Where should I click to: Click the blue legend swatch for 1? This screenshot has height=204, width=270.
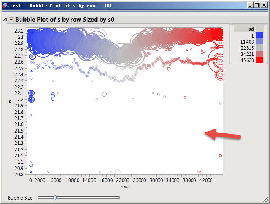[x=259, y=35]
